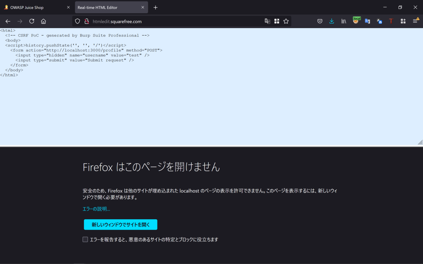The width and height of the screenshot is (423, 264).
Task: Open the Google Translate extension icon
Action: point(367,21)
